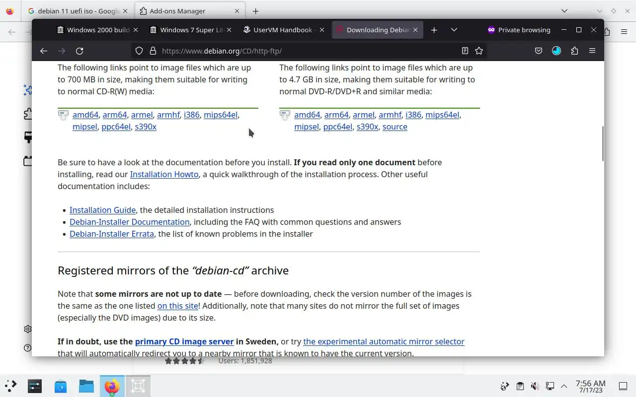Open ppc64el link in the CD list
Viewport: 636px width, 397px height.
point(116,127)
